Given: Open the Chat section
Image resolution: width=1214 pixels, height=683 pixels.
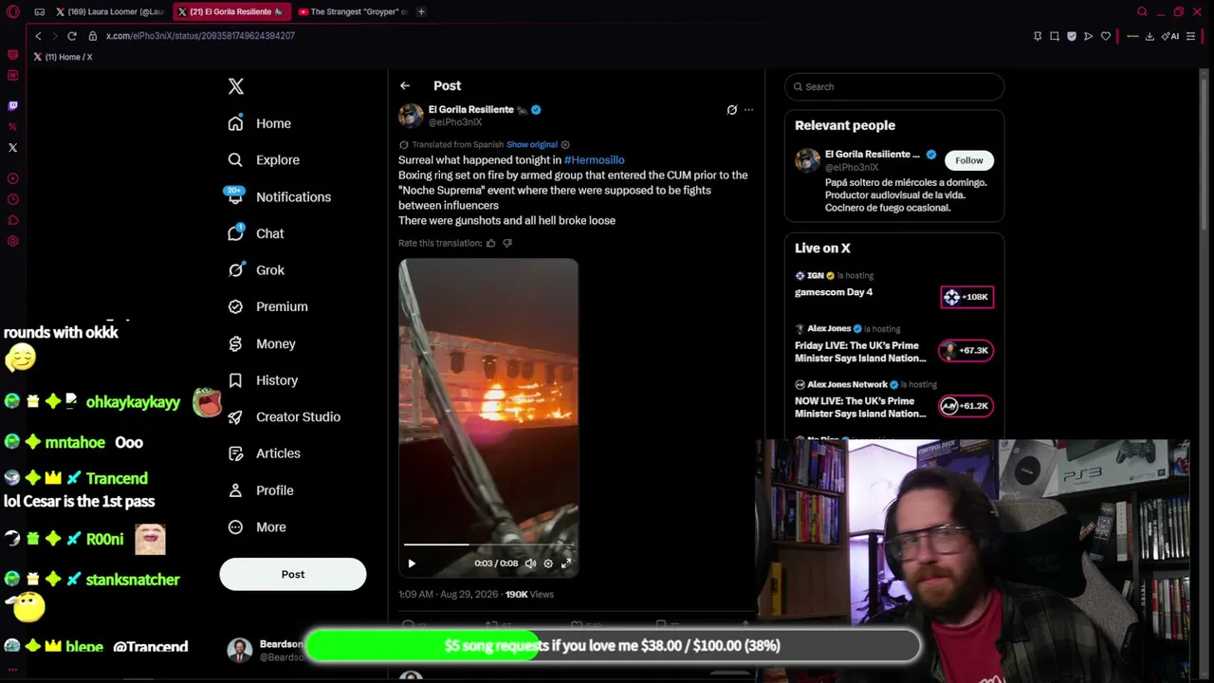Looking at the screenshot, I should 256,233.
